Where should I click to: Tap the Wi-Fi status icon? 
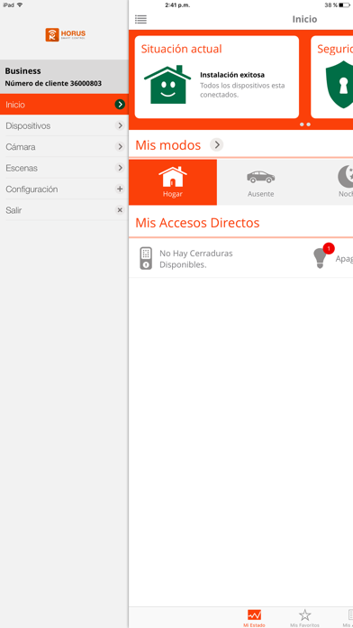tap(20, 5)
